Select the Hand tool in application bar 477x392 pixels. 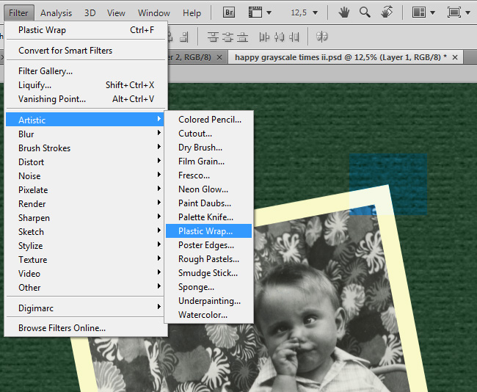click(343, 12)
